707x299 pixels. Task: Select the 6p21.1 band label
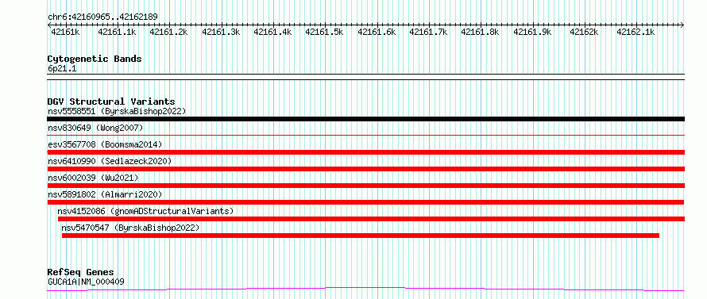click(62, 69)
